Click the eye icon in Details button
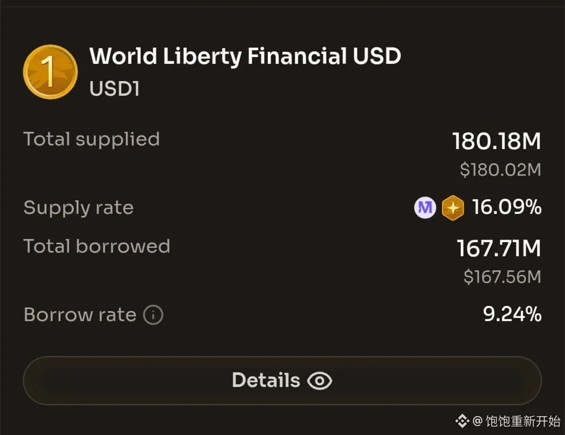 pos(319,381)
